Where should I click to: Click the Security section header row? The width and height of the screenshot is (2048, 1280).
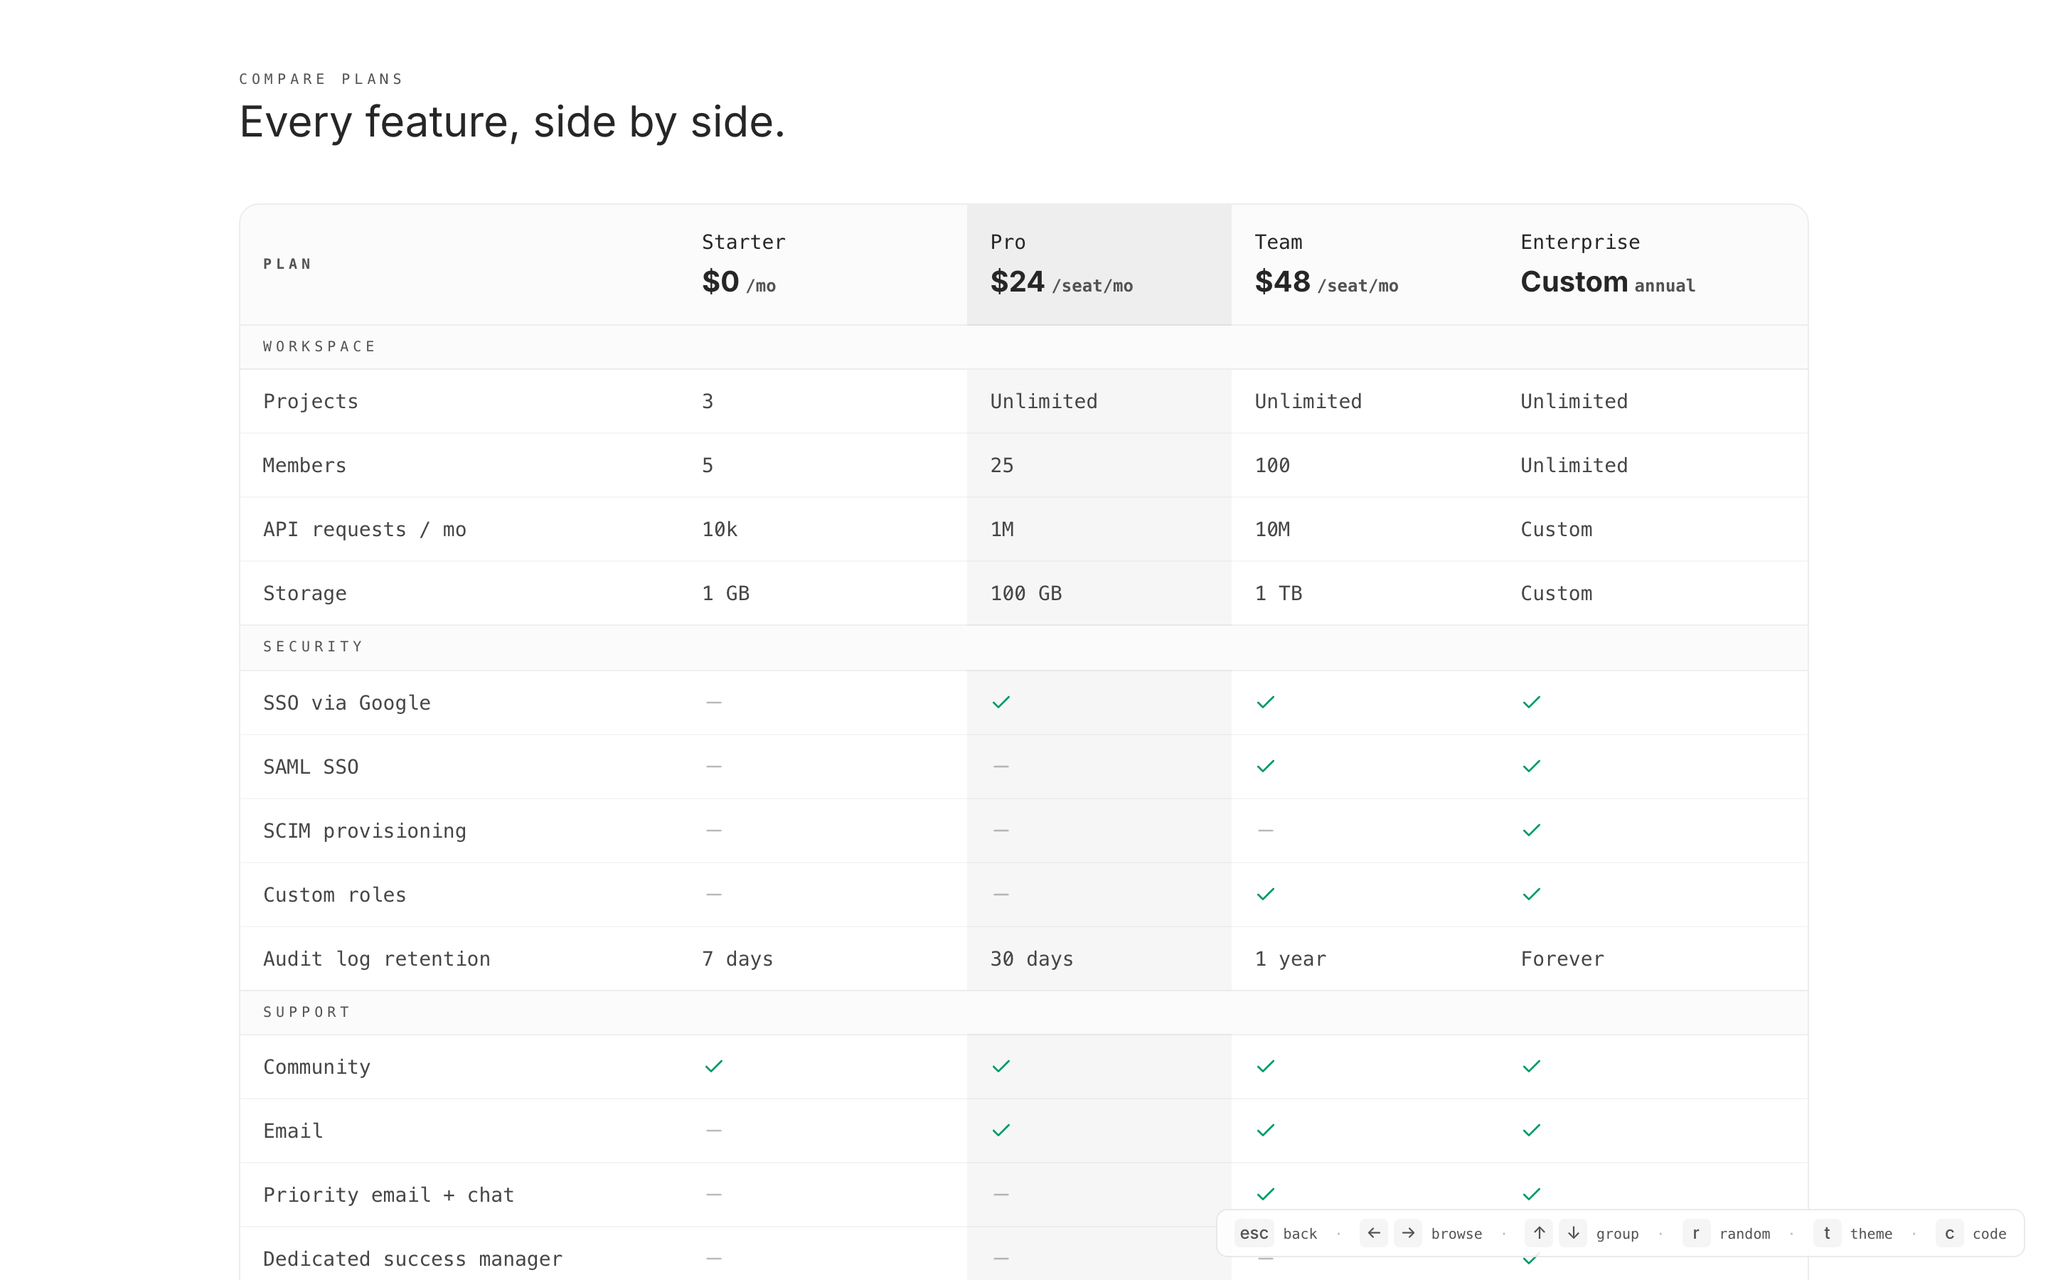click(x=313, y=647)
